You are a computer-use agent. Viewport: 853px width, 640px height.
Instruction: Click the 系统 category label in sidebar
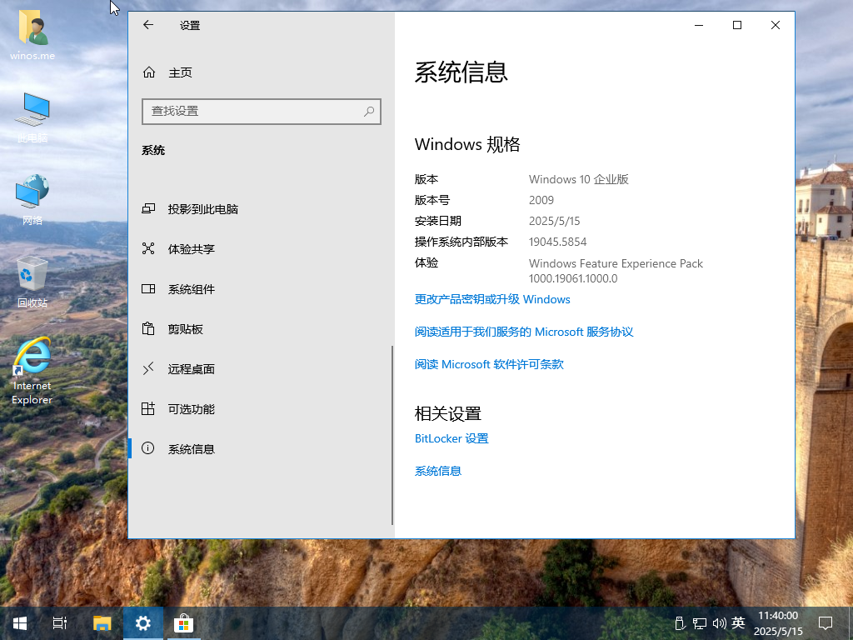(153, 150)
